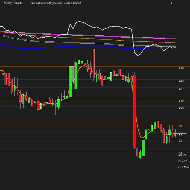Viewport: 190px width, 190px height.
Task: Click the magenta moving average line
Action: pos(88,35)
